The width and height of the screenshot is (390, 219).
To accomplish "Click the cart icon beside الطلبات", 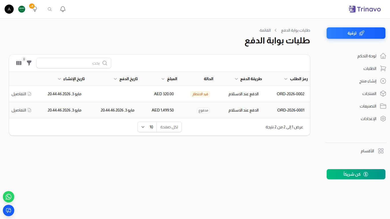I will (383, 68).
